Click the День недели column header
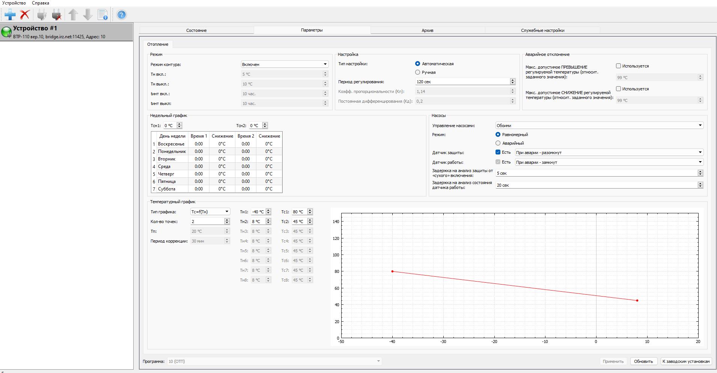The image size is (717, 373). pos(172,136)
